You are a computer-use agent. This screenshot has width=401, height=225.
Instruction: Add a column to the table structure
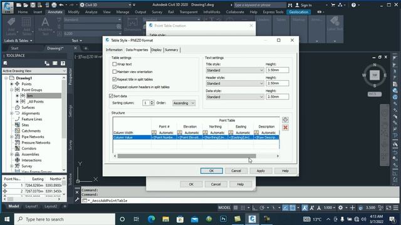[x=285, y=119]
